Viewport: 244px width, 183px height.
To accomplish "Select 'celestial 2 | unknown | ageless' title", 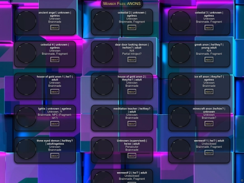I will [x=132, y=14].
